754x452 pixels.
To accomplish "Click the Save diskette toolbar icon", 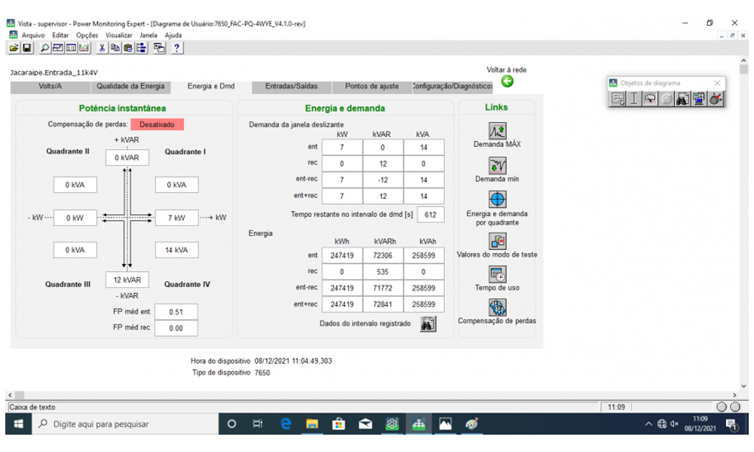I will pyautogui.click(x=27, y=48).
